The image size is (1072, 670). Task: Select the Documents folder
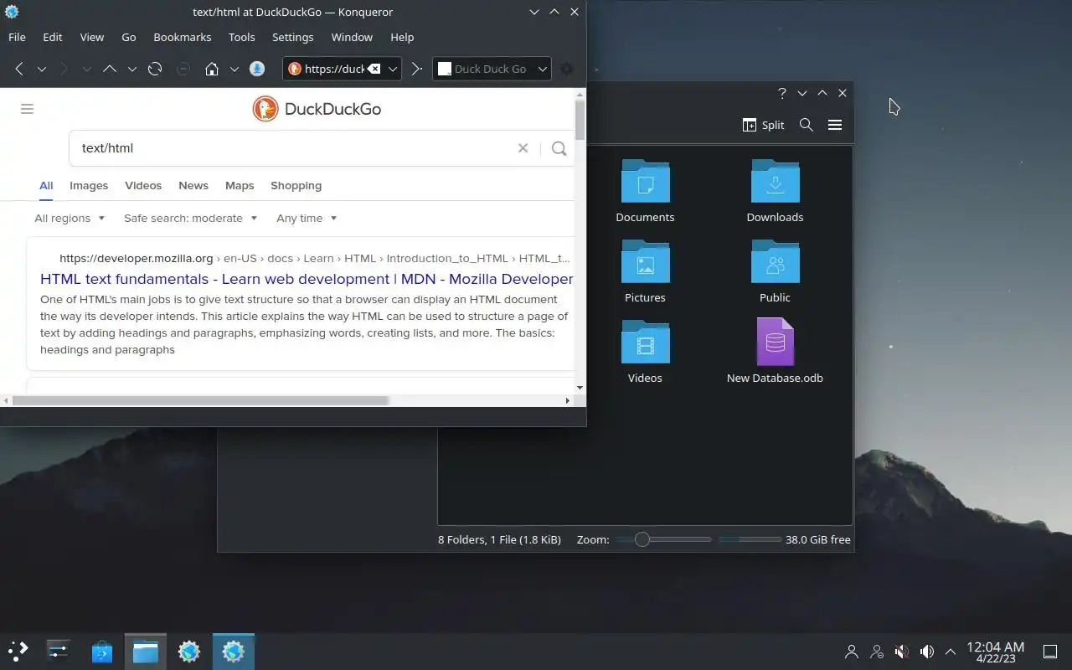click(645, 191)
